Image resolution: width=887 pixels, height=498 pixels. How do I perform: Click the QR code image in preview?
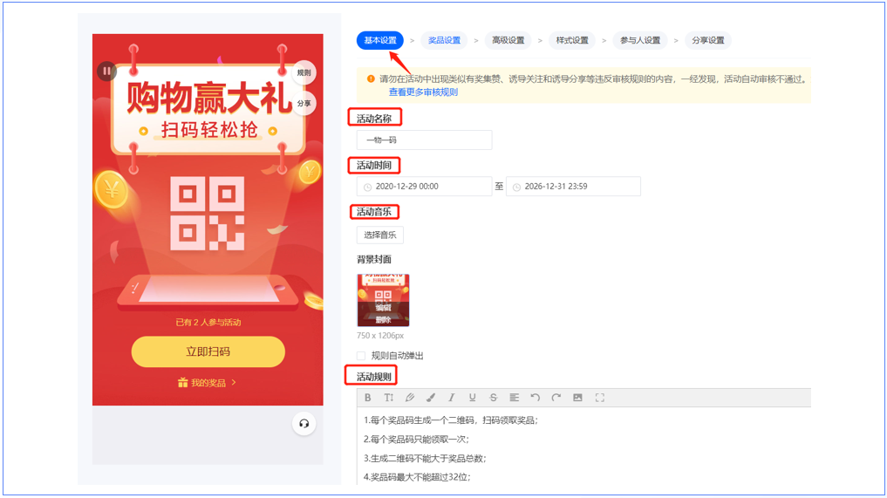(208, 214)
